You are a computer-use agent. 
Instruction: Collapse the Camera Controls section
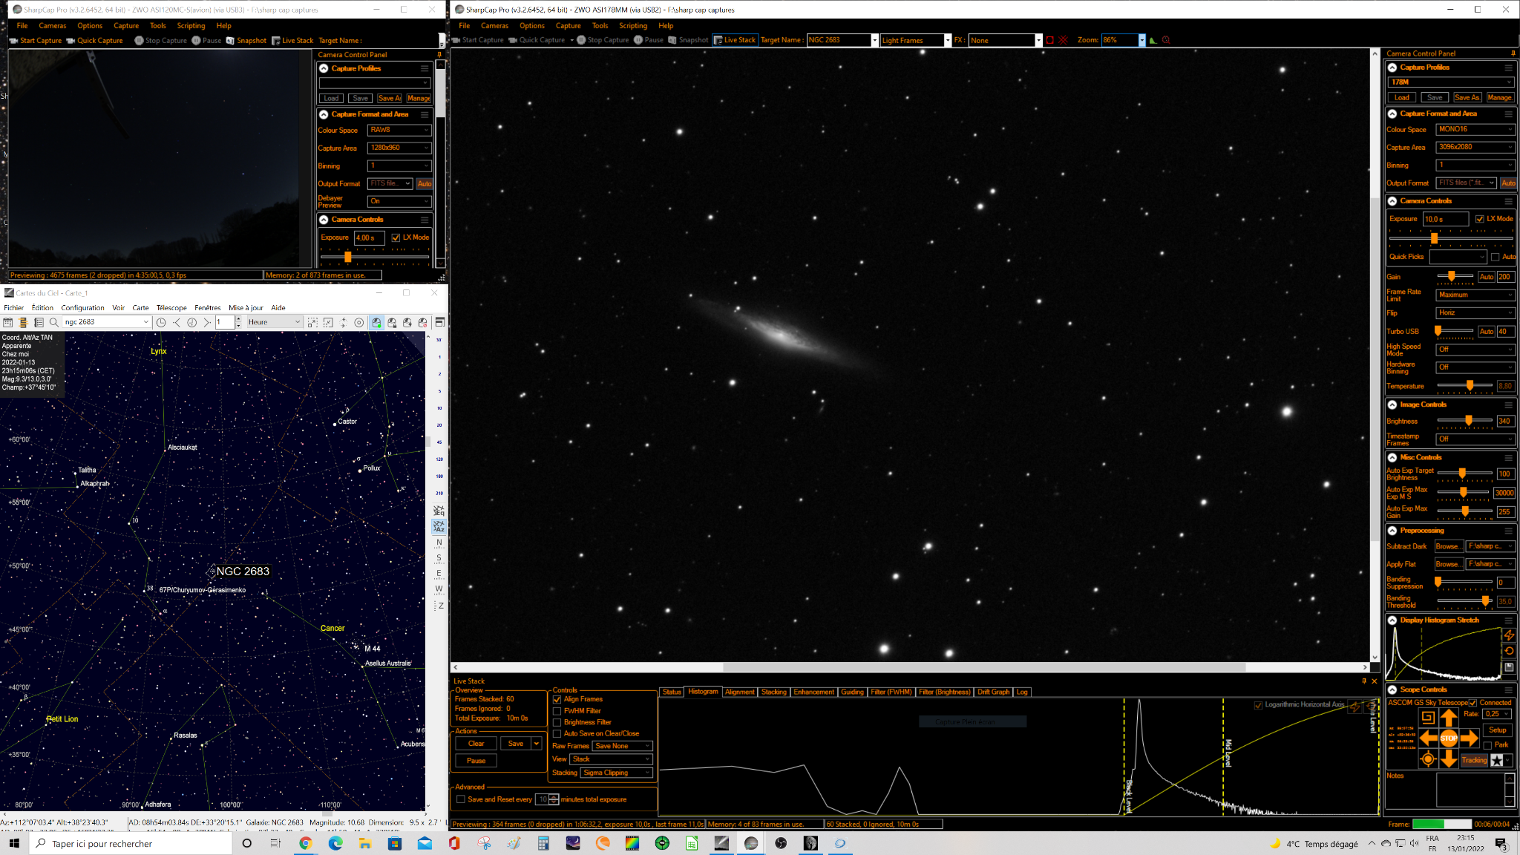point(1392,201)
